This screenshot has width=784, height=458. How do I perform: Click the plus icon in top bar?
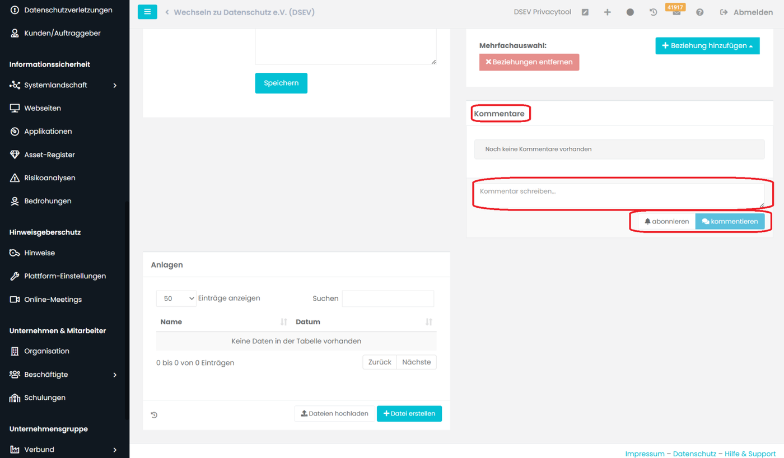(x=608, y=12)
